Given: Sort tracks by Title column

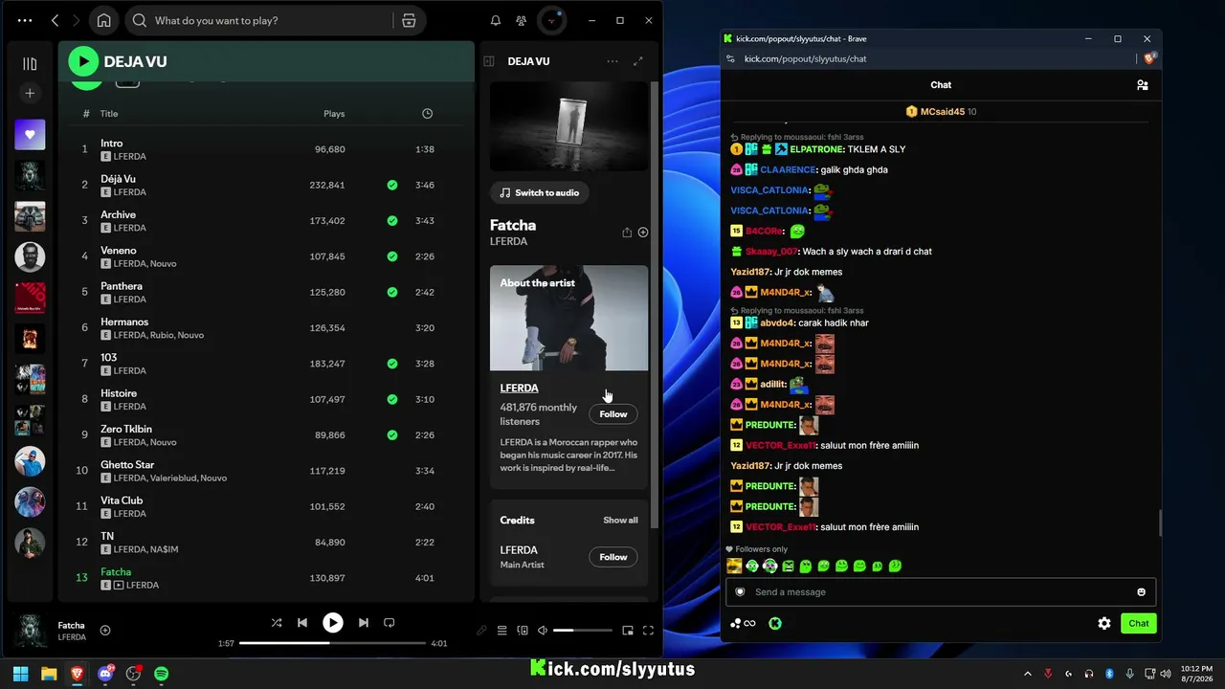Looking at the screenshot, I should pos(109,114).
